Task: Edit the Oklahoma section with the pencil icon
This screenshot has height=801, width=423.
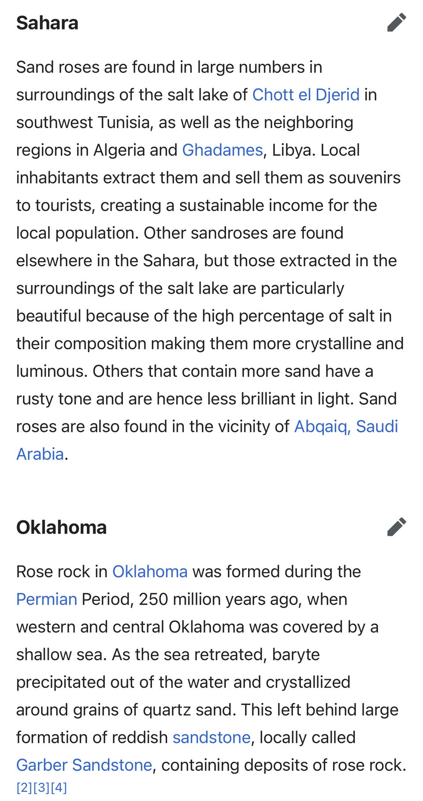Action: [x=397, y=527]
